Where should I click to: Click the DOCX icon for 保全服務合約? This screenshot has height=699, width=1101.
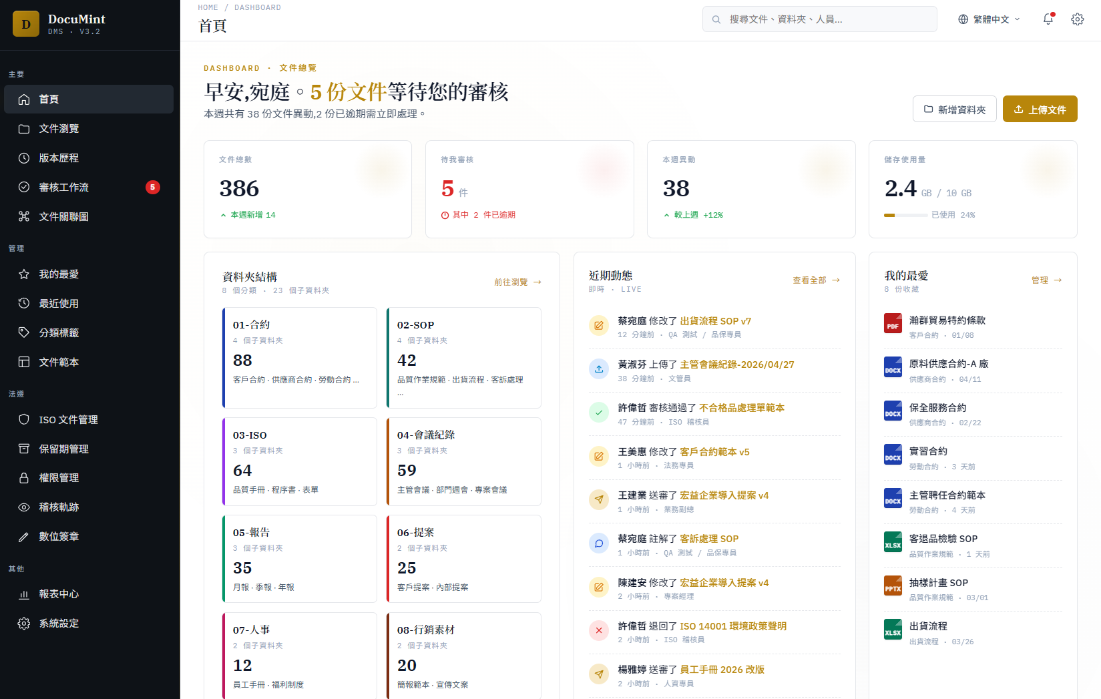coord(893,411)
